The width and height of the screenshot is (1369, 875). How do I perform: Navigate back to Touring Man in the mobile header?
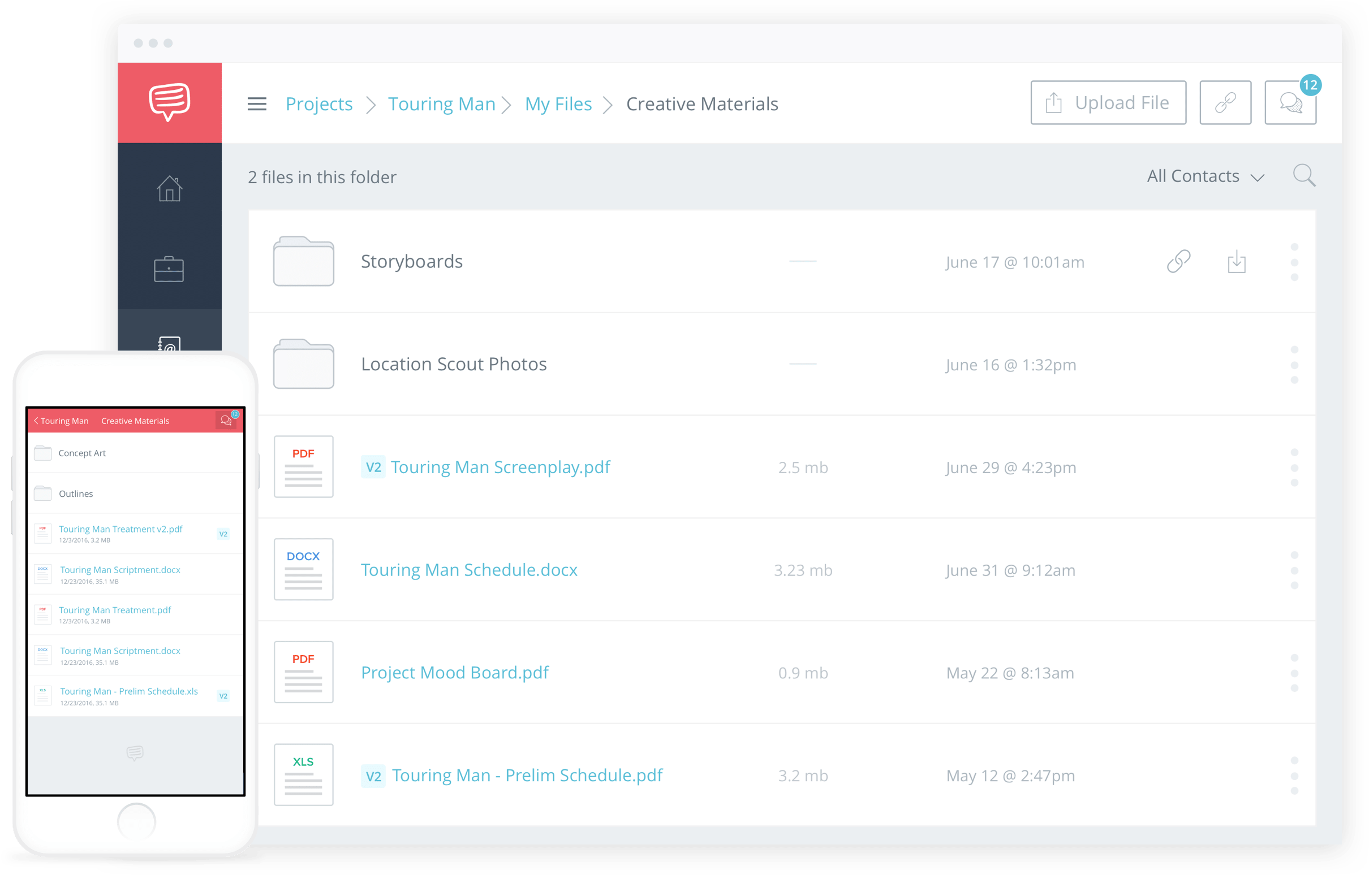62,421
